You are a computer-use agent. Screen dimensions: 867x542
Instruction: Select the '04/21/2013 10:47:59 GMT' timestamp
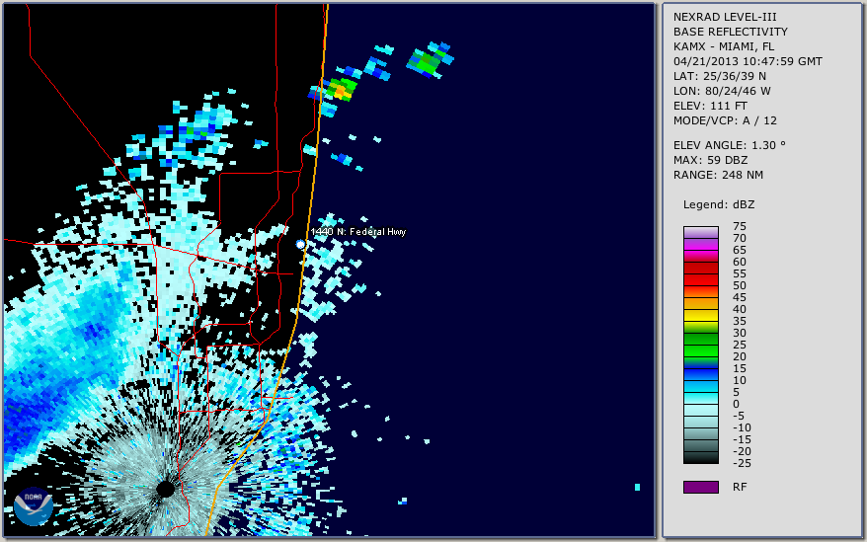[x=748, y=61]
